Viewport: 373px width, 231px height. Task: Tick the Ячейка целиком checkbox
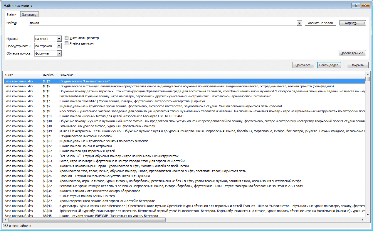coord(67,43)
